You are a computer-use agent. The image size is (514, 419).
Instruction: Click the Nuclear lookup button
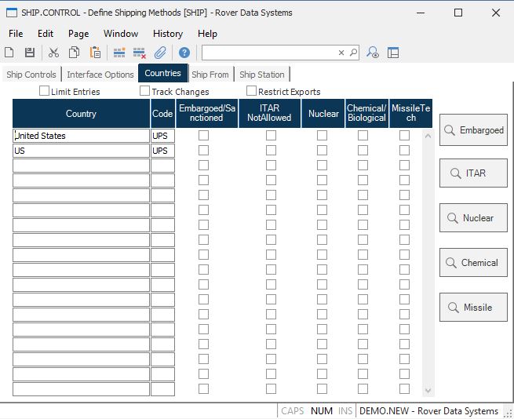(473, 218)
